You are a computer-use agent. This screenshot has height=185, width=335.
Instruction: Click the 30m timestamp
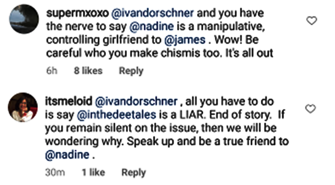click(55, 173)
